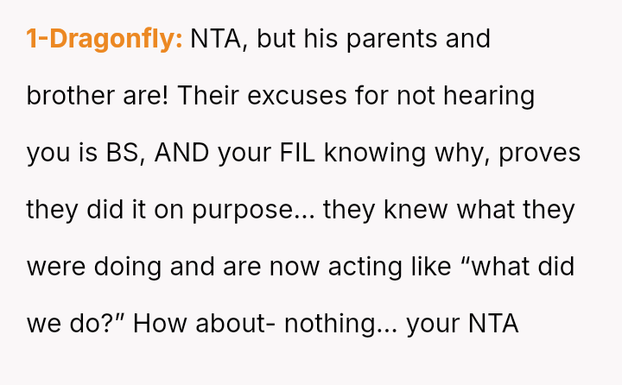Select the word "excuses" in the comment
This screenshot has height=385, width=622.
297,98
